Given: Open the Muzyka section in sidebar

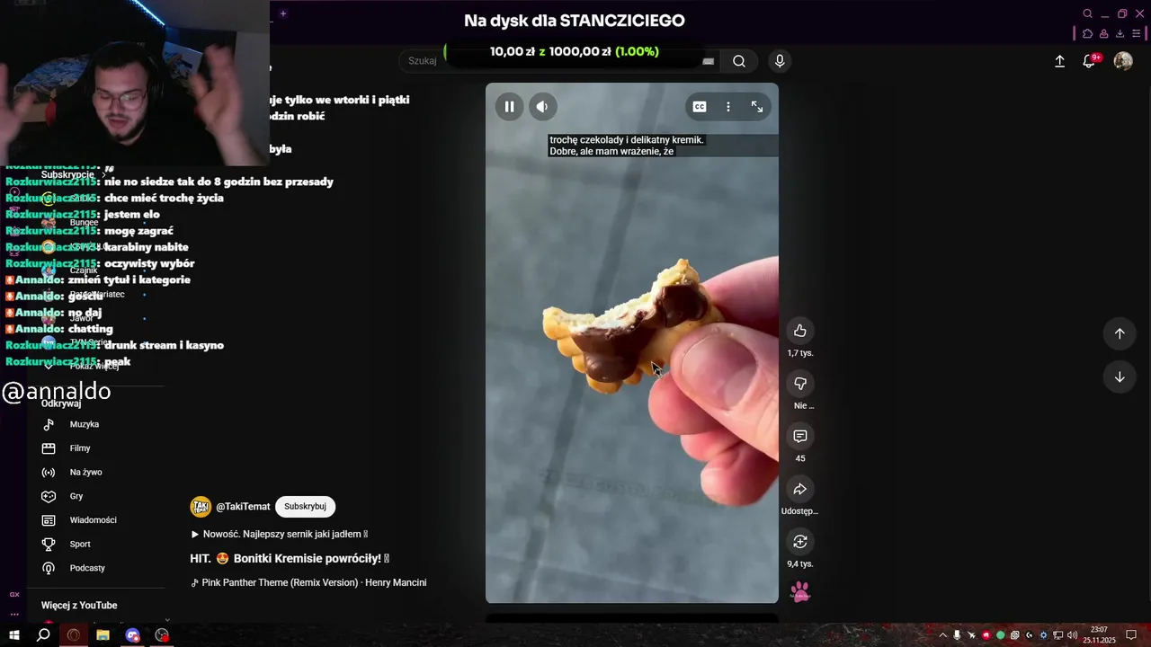Looking at the screenshot, I should click(x=85, y=424).
